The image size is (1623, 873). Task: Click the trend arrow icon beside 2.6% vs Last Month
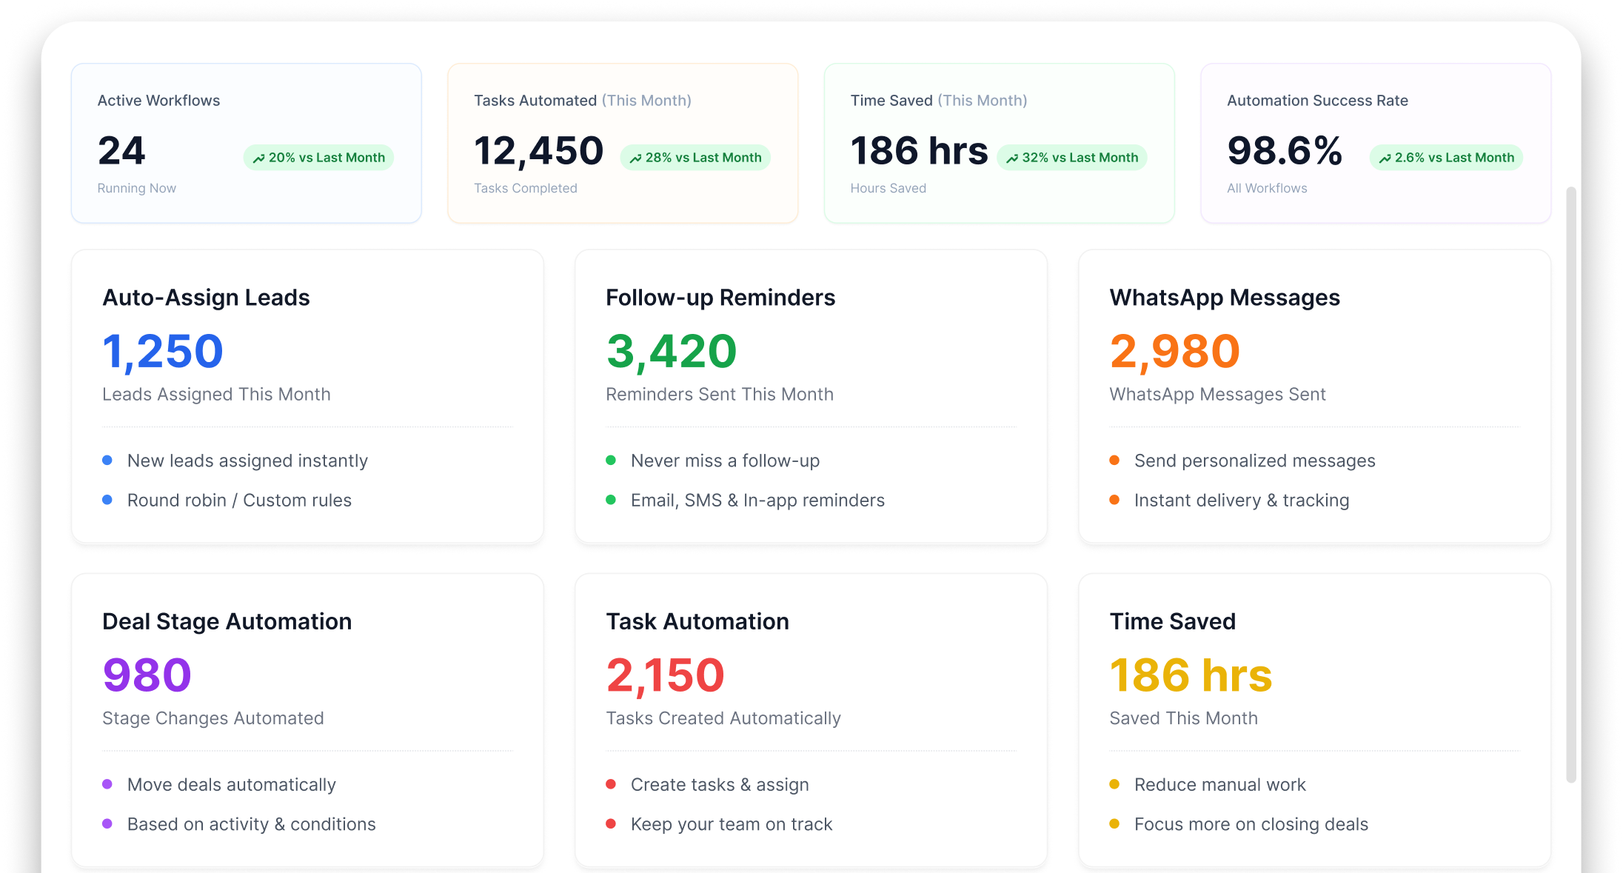click(1385, 158)
